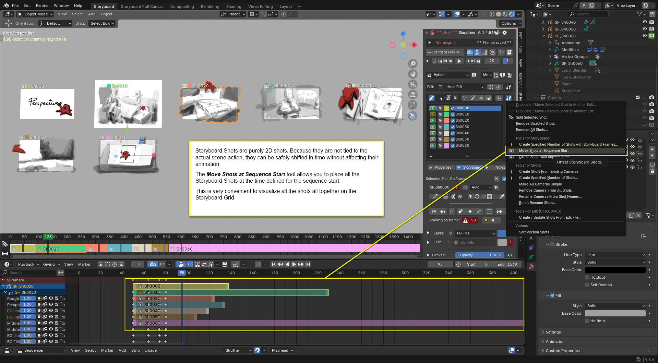Image resolution: width=658 pixels, height=363 pixels.
Task: Click the zoom magnifier viewport gizmo
Action: (x=413, y=64)
